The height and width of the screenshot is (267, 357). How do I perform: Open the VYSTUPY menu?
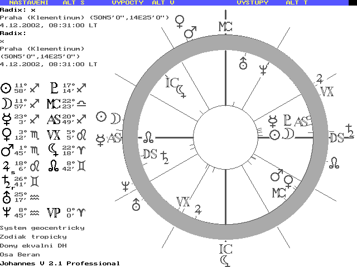coord(252,3)
